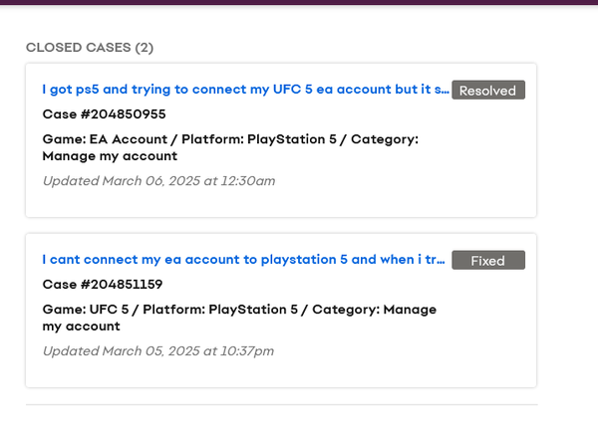Click the 'Manage my account' category text in first case
Viewport: 598px width, 434px height.
click(110, 156)
